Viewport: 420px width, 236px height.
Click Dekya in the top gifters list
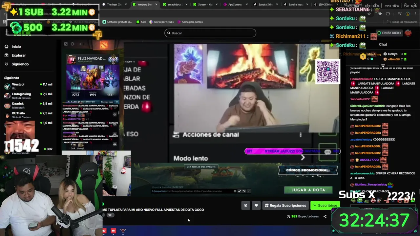point(393,54)
